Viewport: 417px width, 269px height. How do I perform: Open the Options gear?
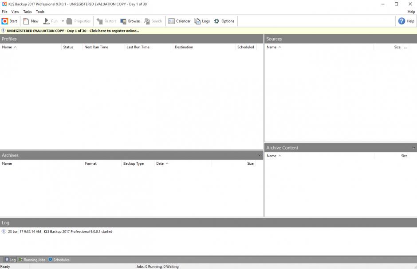[x=224, y=21]
